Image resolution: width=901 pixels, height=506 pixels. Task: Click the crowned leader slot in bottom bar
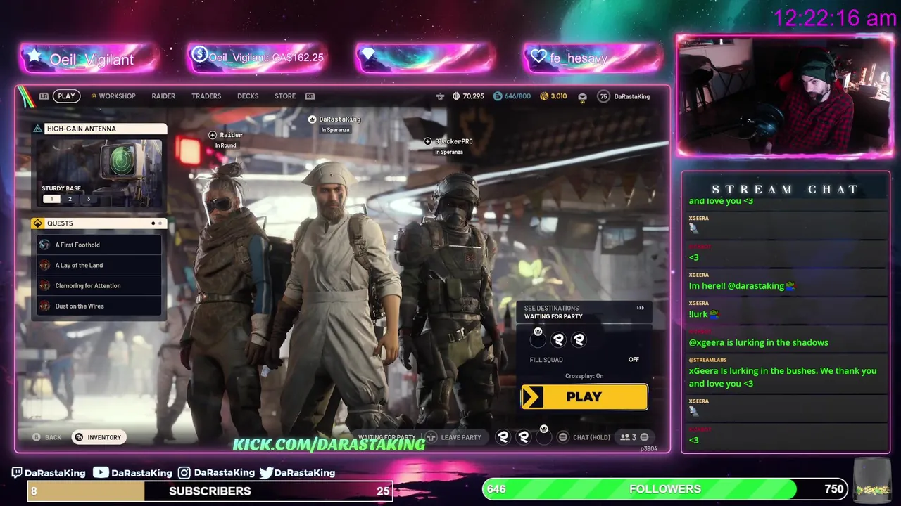point(543,436)
